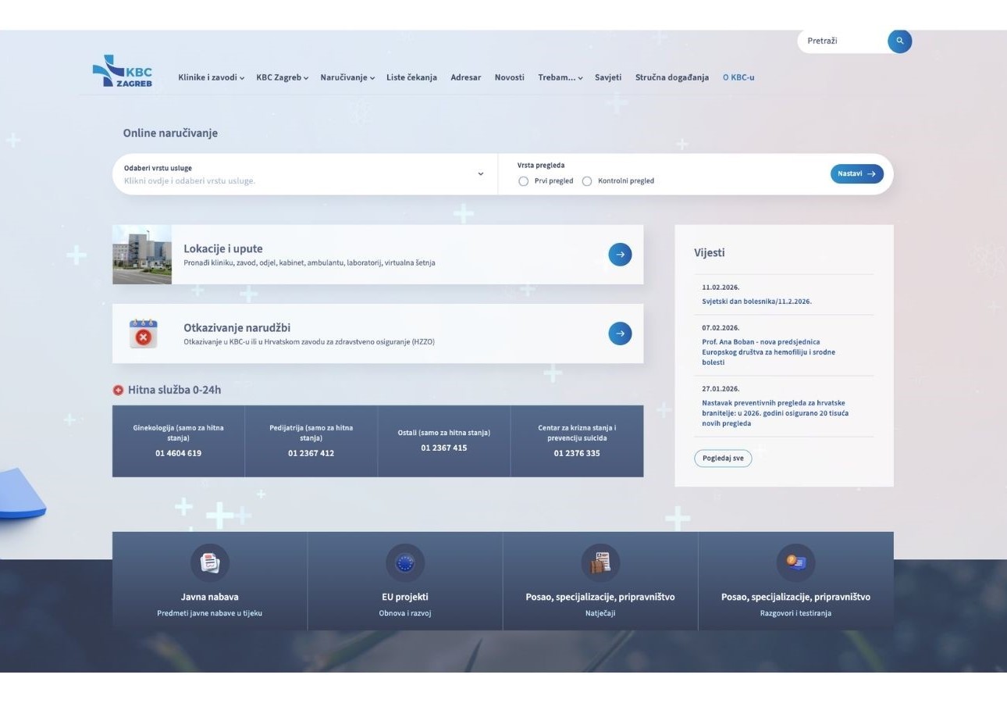This screenshot has height=703, width=1007.
Task: Select the Prvi pregled radio button
Action: pyautogui.click(x=523, y=180)
